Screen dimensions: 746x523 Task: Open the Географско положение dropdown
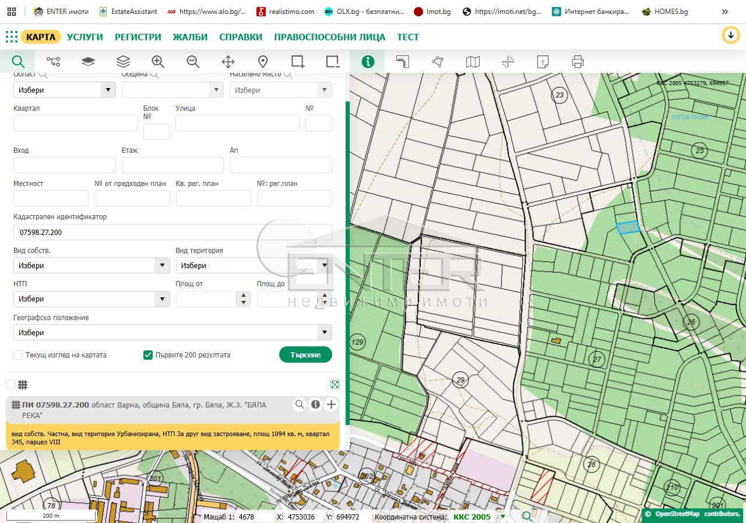click(173, 332)
